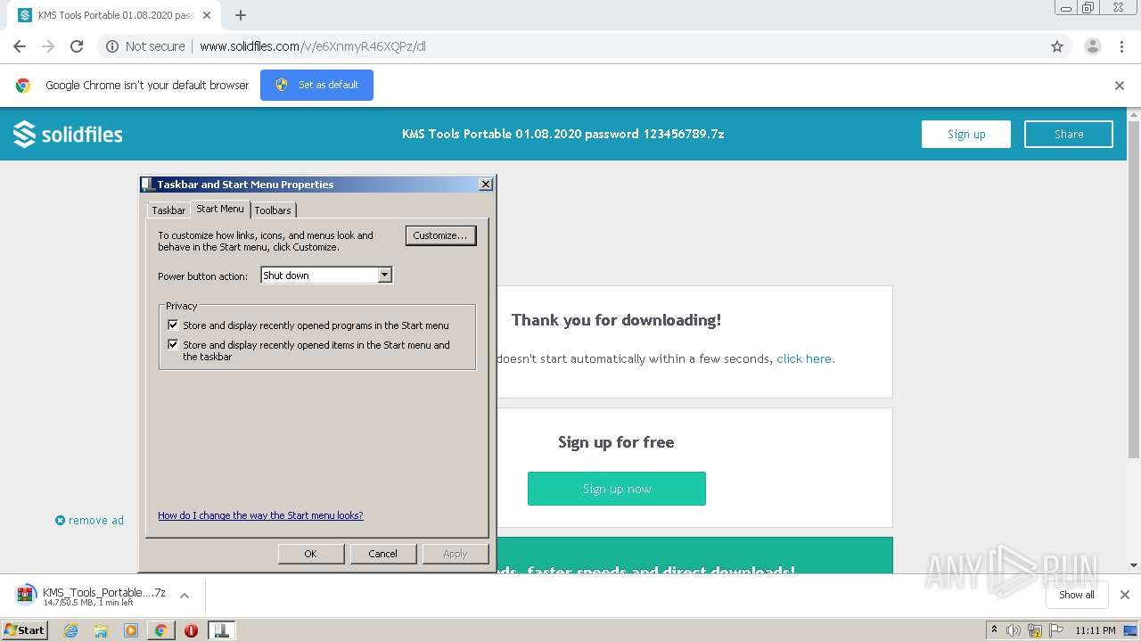Click the taskbar clock showing 11:11 PM

click(x=1096, y=630)
